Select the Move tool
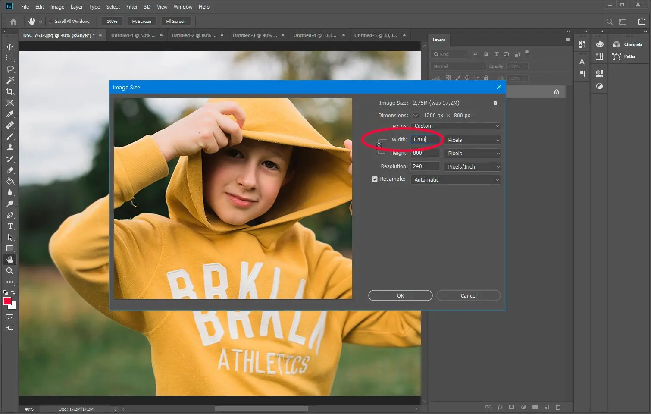This screenshot has height=414, width=651. click(x=10, y=47)
